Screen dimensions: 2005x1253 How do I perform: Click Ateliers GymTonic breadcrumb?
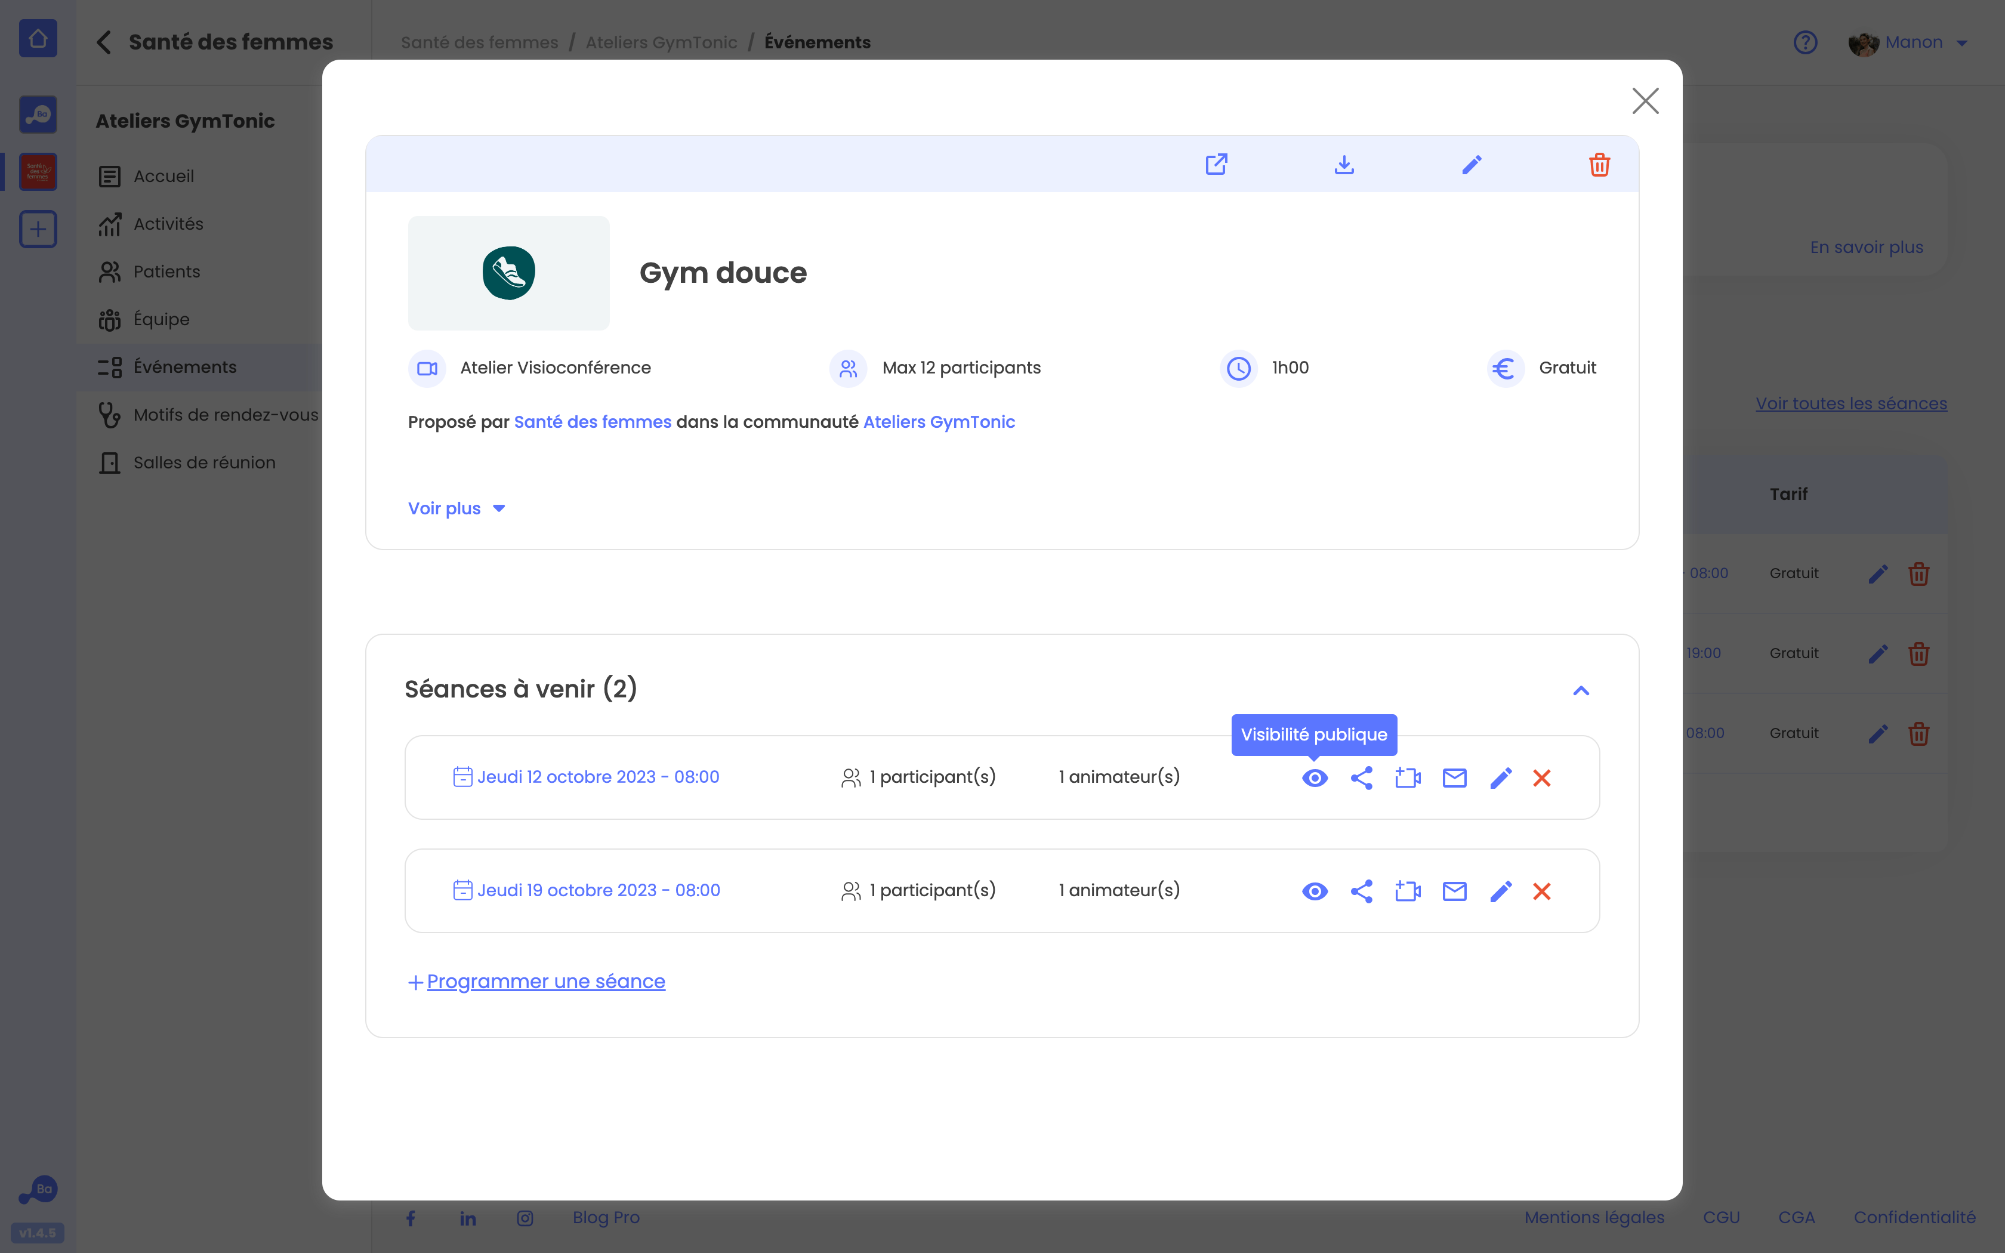(x=661, y=42)
